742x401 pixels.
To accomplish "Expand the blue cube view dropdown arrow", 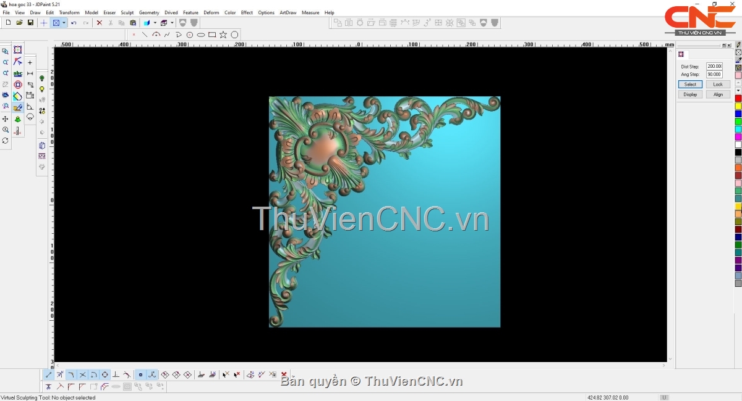I will [155, 23].
